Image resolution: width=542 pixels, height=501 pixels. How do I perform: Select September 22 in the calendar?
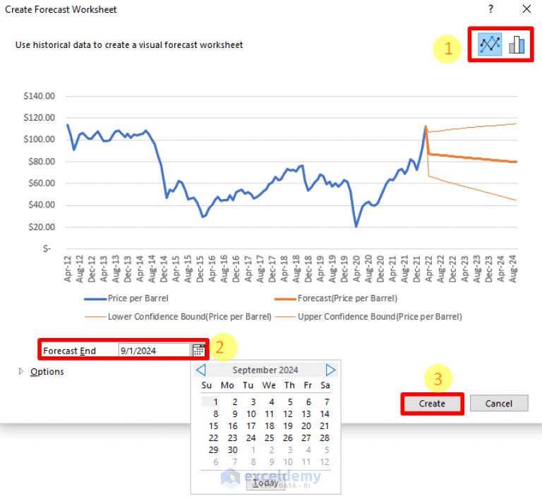coord(213,438)
